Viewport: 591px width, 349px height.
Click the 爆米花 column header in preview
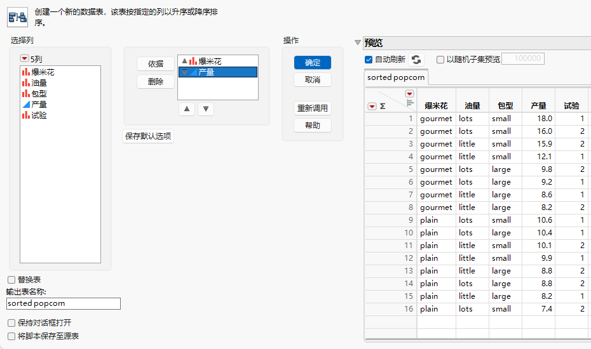pos(436,106)
